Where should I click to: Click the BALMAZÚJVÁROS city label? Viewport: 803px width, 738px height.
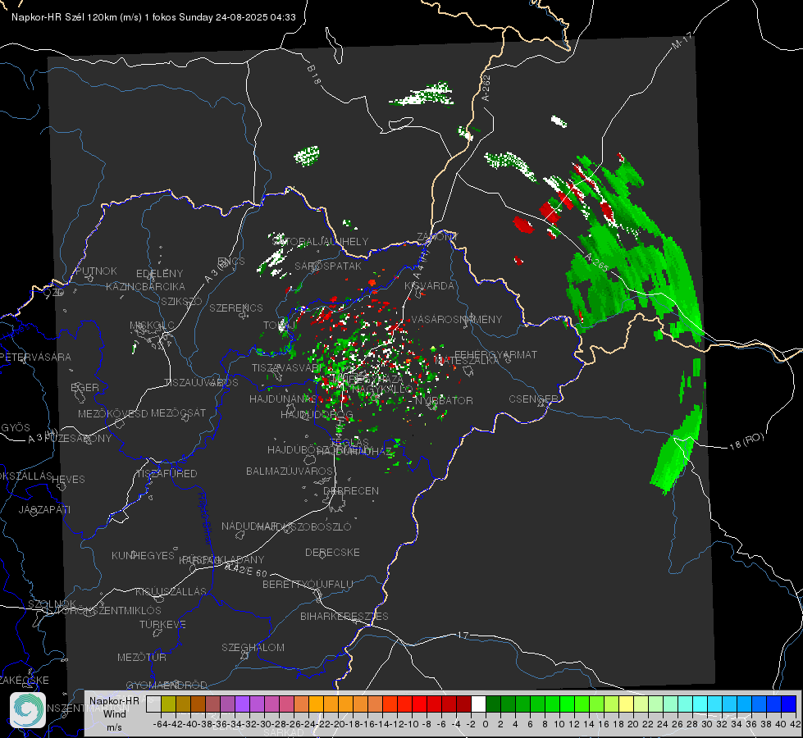click(x=290, y=471)
